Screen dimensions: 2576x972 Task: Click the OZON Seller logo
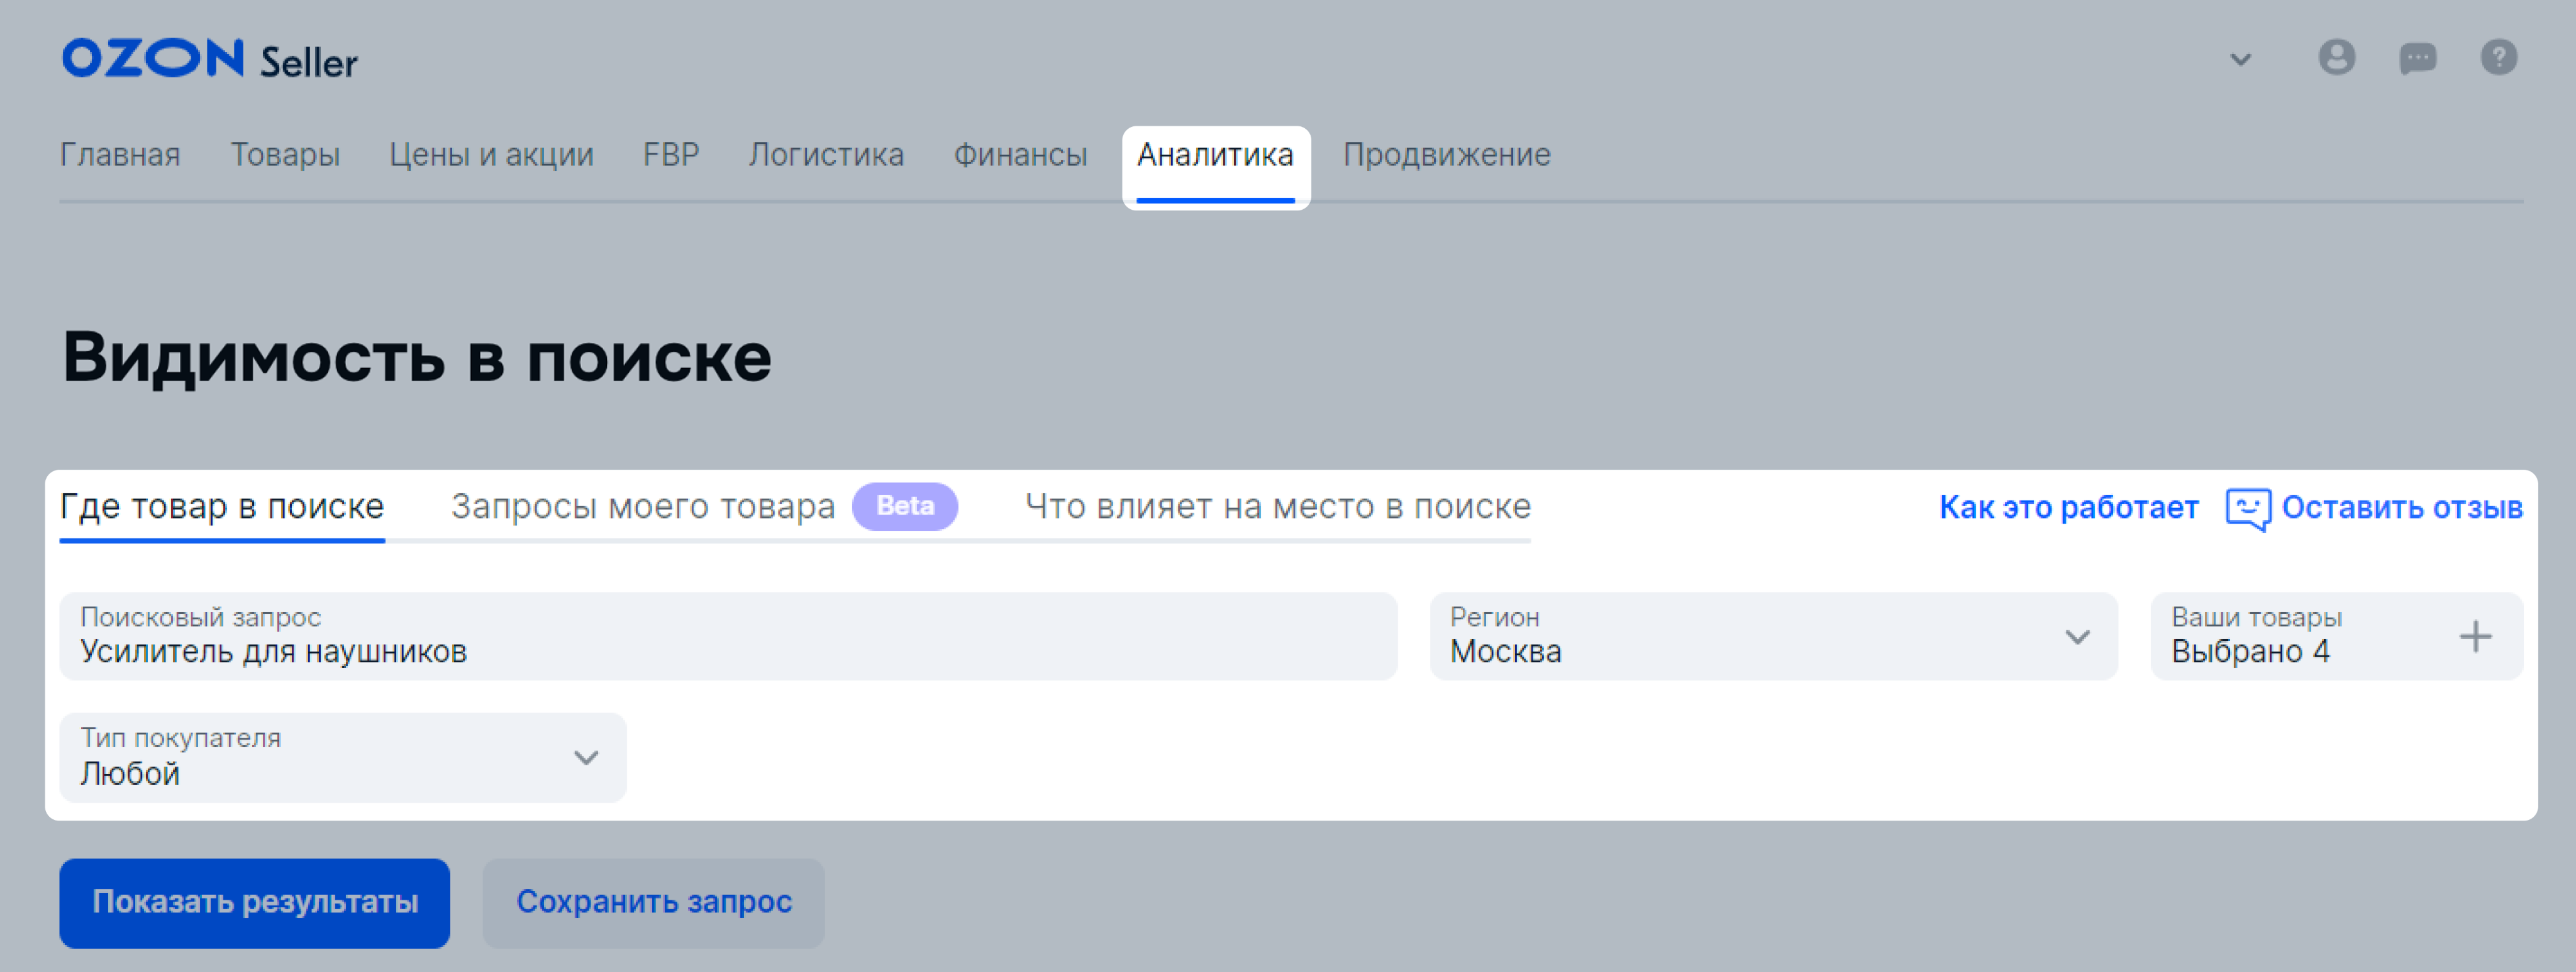[209, 60]
